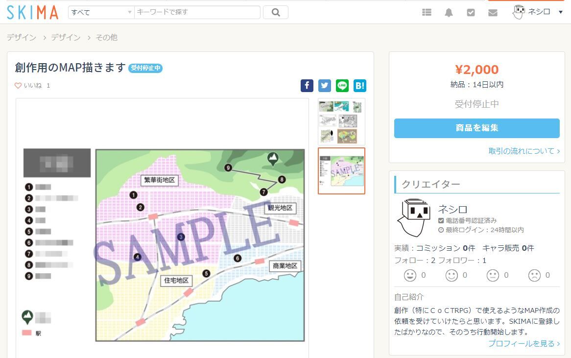Viewport: 571px width, 358px height.
Task: Share the listing via the Facebook icon
Action: tap(307, 85)
